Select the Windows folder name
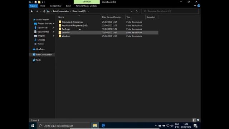 point(66,36)
